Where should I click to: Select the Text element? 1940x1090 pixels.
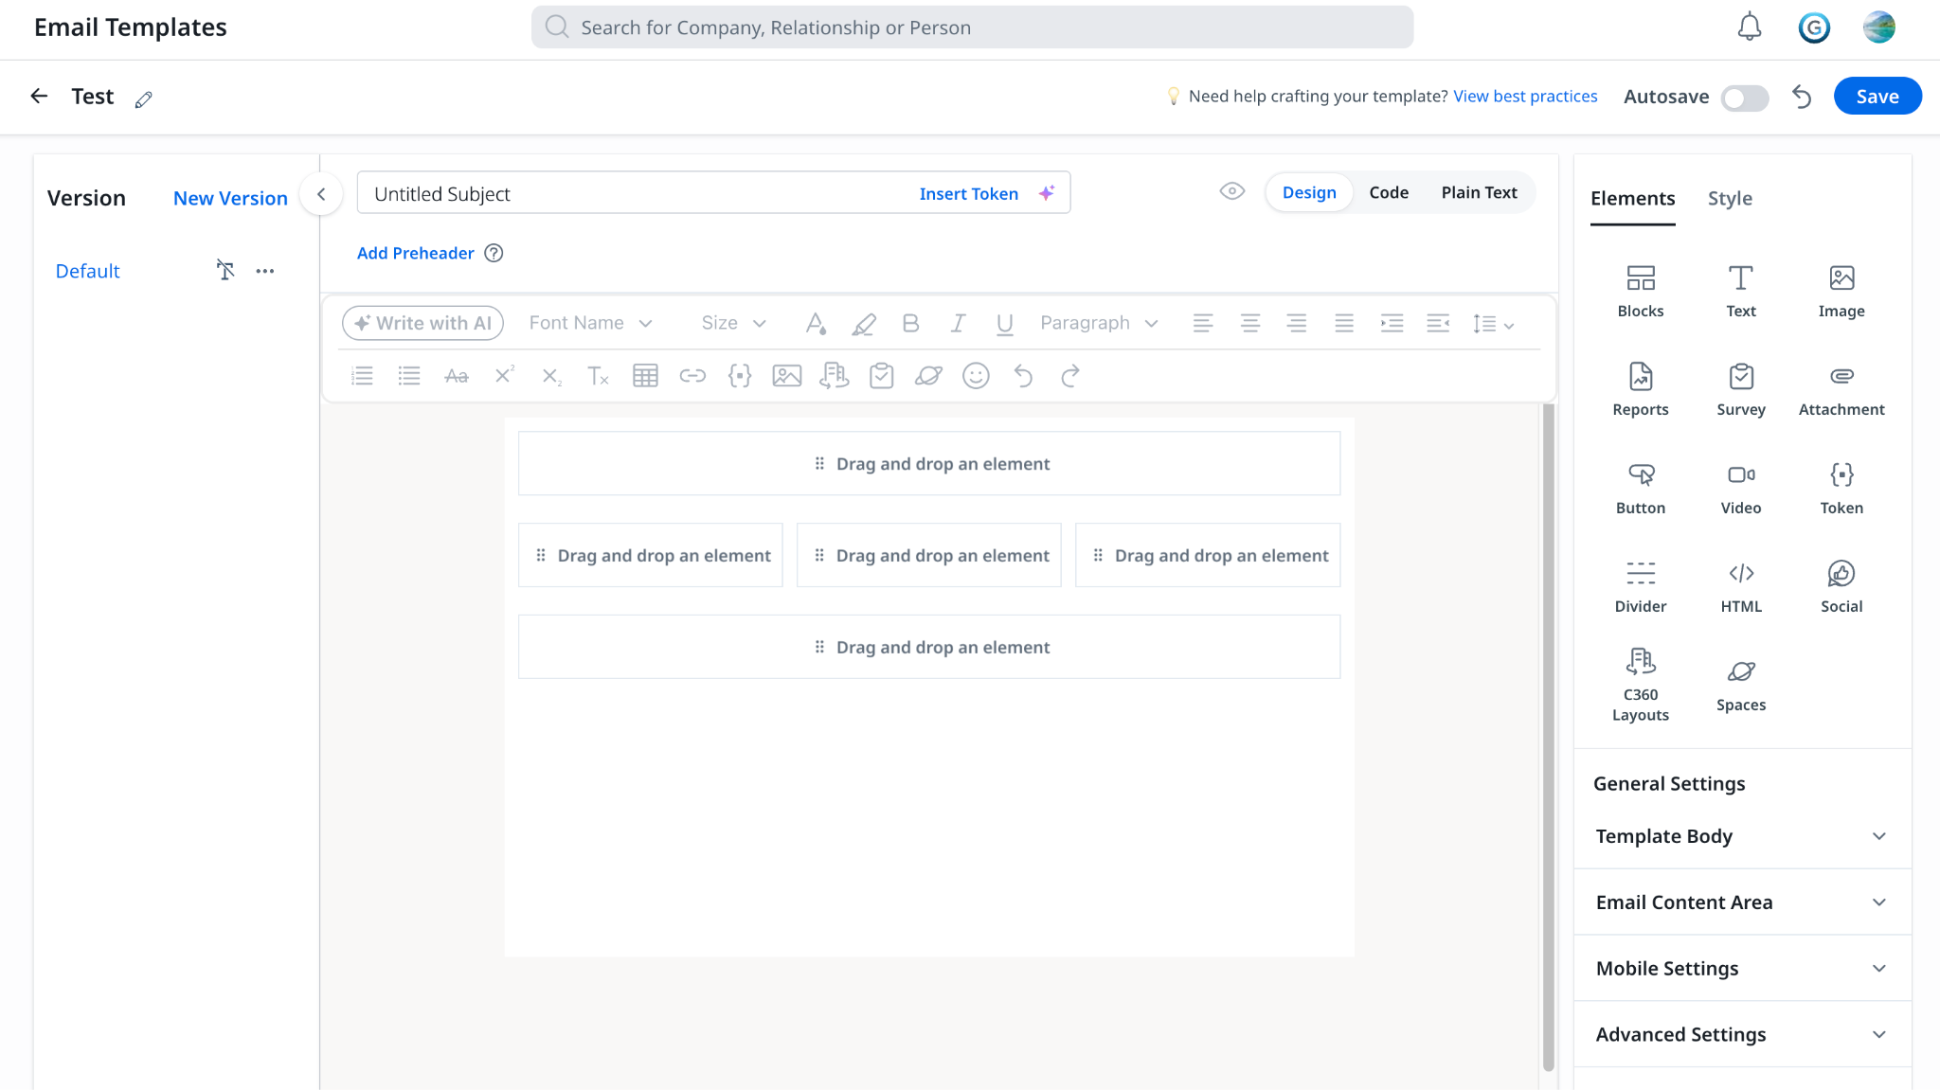coord(1741,291)
